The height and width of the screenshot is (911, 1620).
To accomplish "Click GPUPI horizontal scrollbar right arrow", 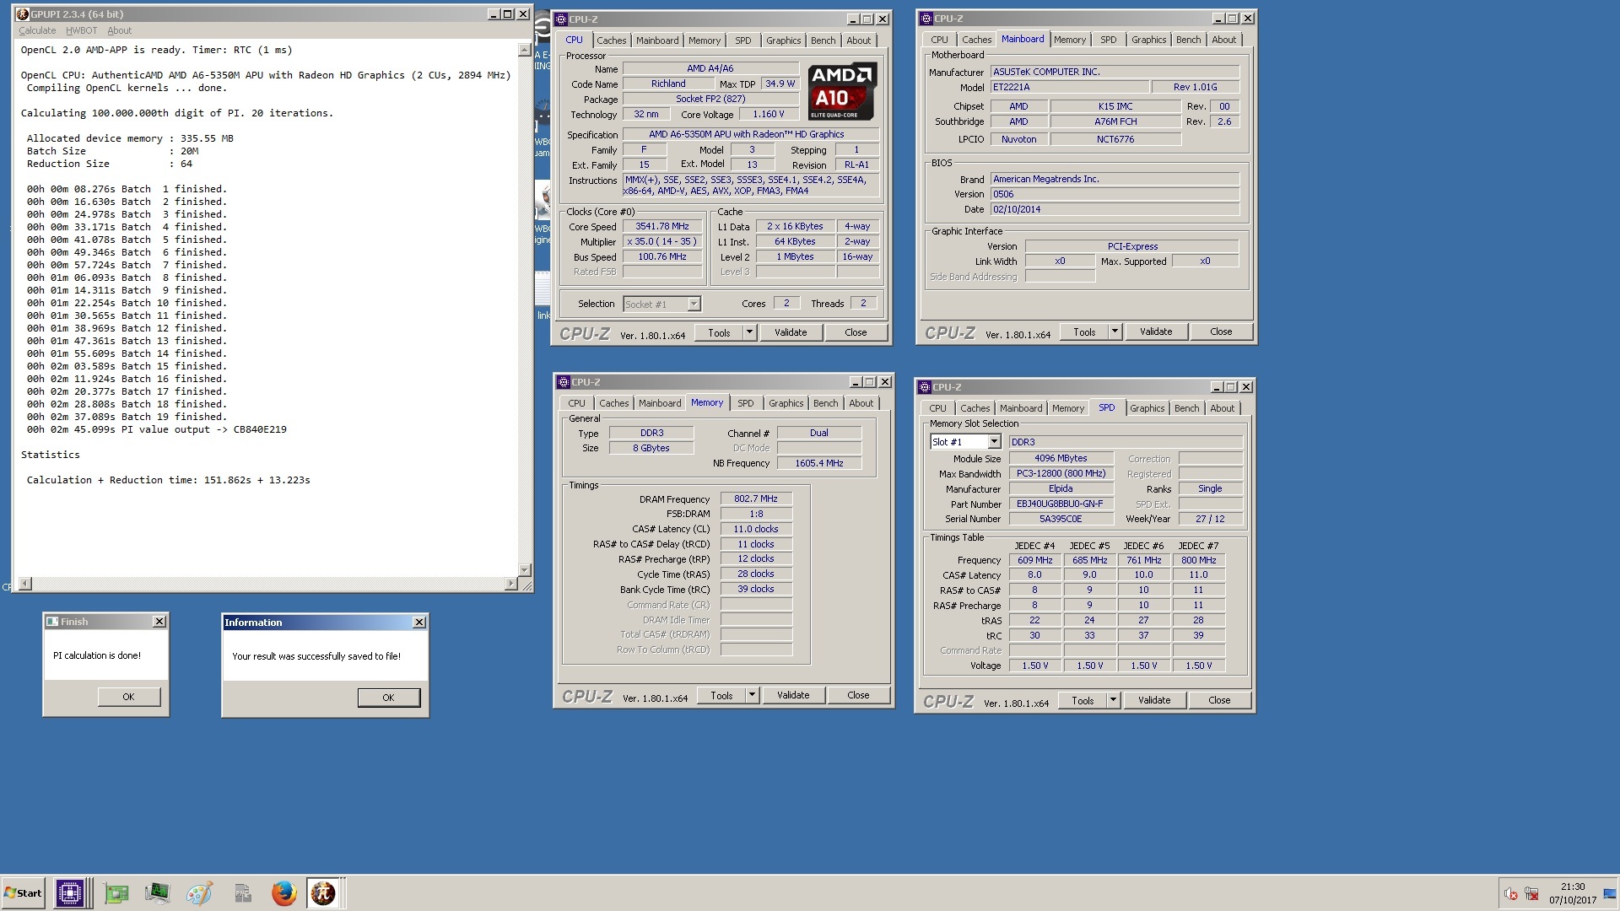I will point(510,584).
